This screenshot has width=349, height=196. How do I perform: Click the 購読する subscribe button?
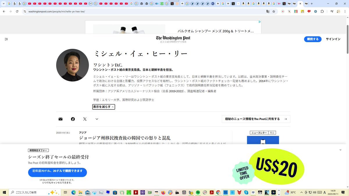pyautogui.click(x=313, y=39)
